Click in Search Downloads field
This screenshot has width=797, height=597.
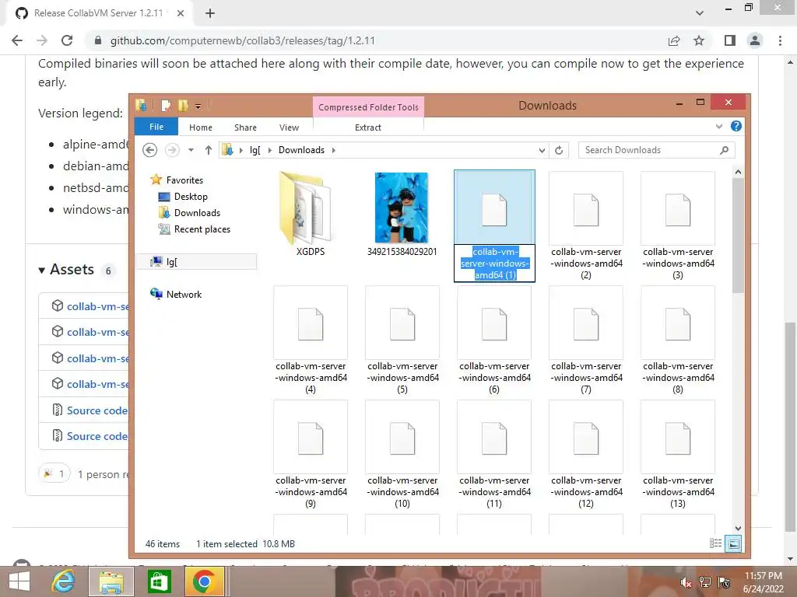coord(656,150)
